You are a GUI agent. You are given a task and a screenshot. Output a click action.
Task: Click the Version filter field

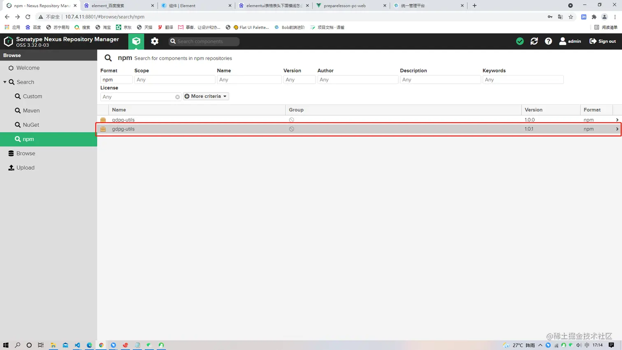[x=299, y=80]
